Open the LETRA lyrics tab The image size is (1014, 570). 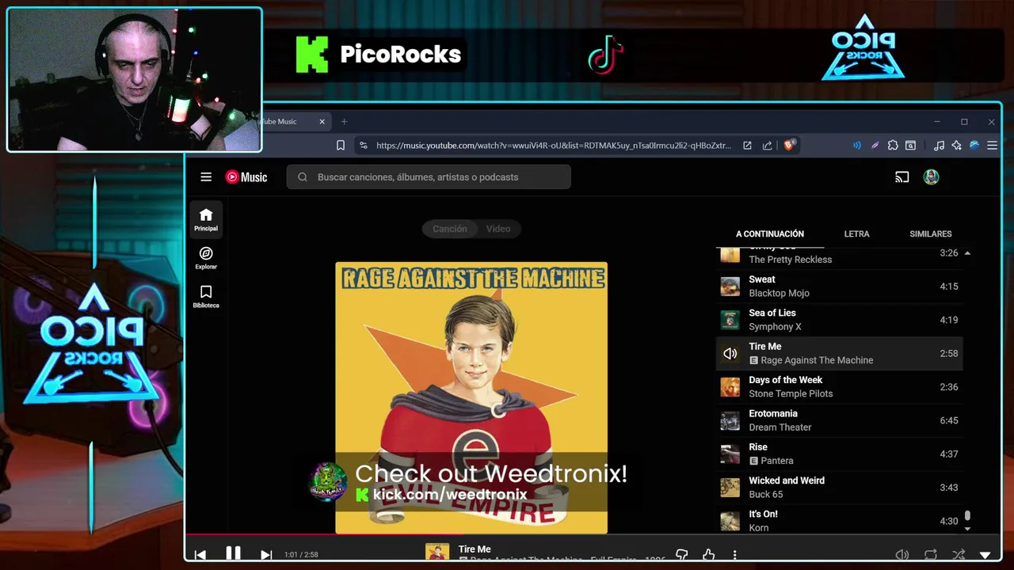[x=856, y=234]
